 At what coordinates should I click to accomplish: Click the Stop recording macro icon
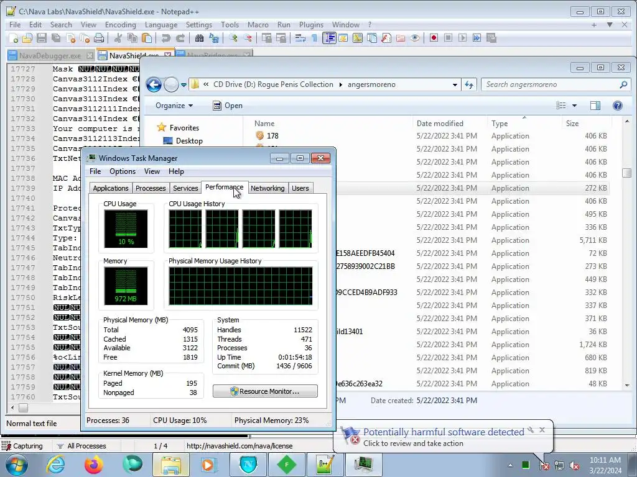pos(448,38)
